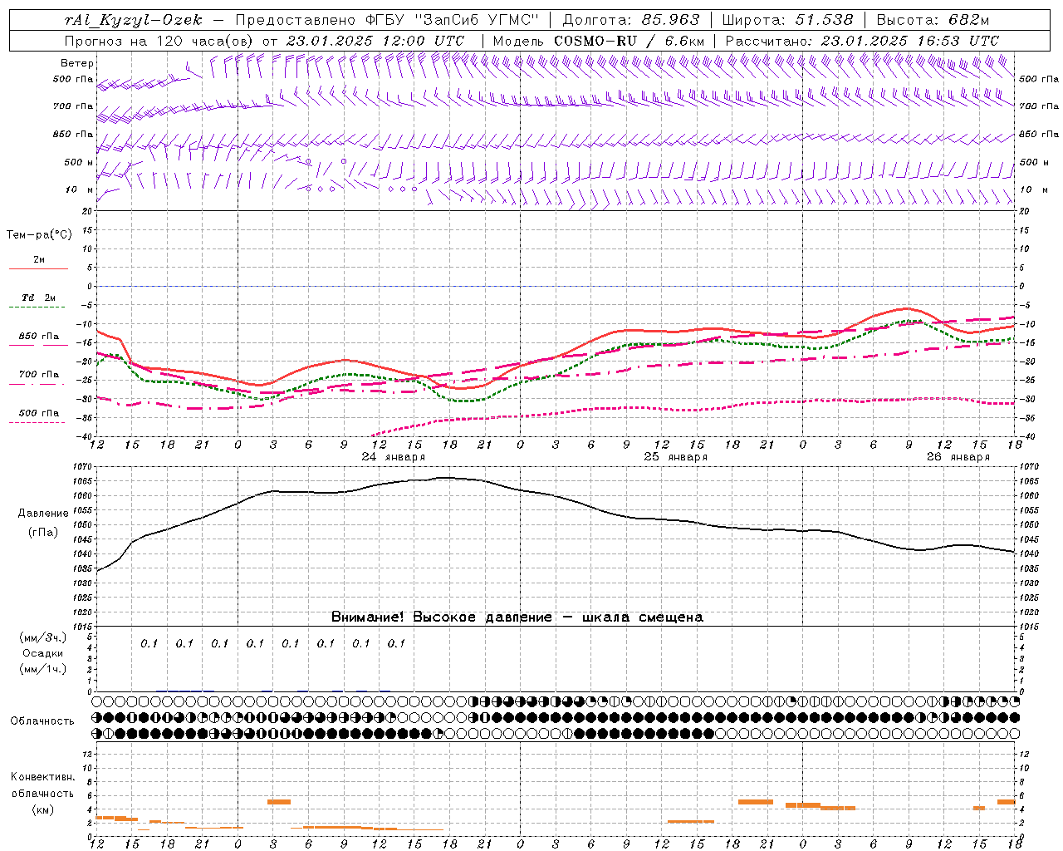The height and width of the screenshot is (851, 1063).
Task: Click the Ветер wind panel label
Action: (x=77, y=63)
